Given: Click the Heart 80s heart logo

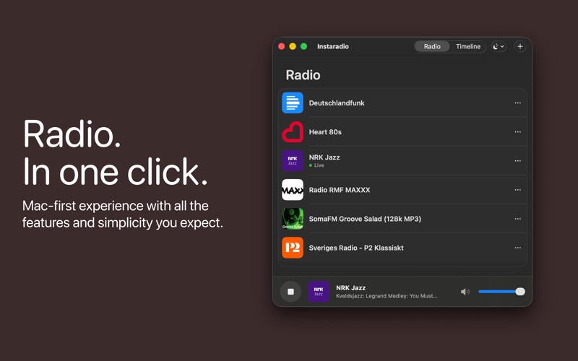Looking at the screenshot, I should point(293,132).
